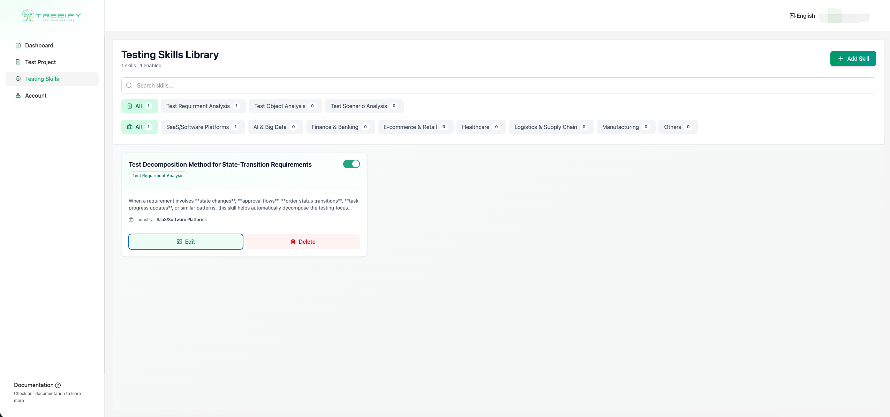
Task: Filter by Test Requirment Analysis tab
Action: (x=203, y=106)
